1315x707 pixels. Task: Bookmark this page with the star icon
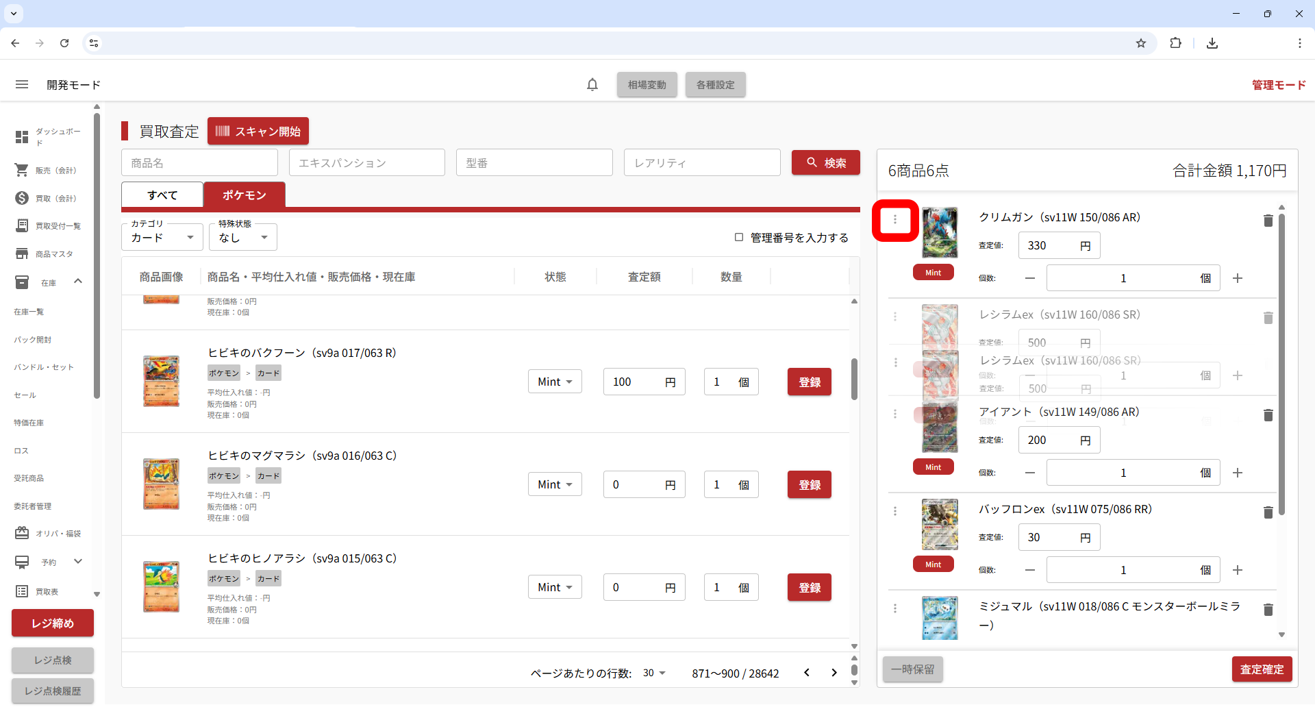tap(1141, 43)
